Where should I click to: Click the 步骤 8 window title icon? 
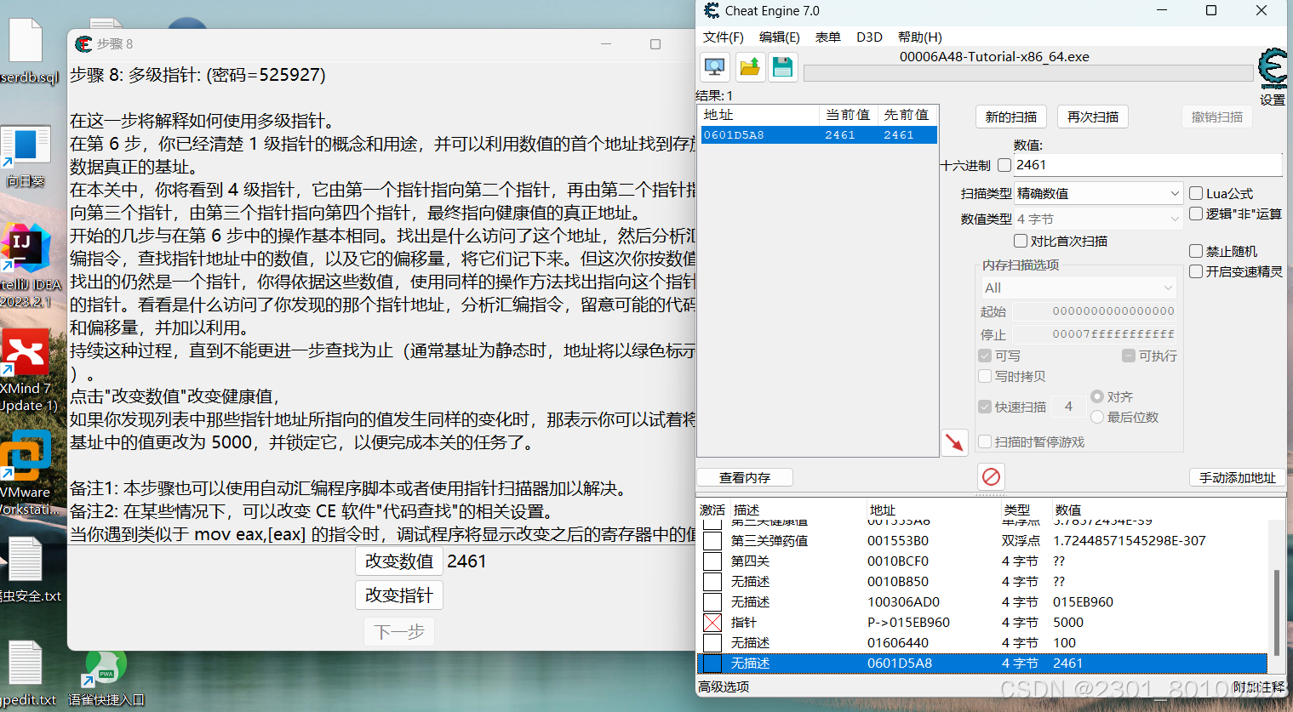pyautogui.click(x=83, y=43)
